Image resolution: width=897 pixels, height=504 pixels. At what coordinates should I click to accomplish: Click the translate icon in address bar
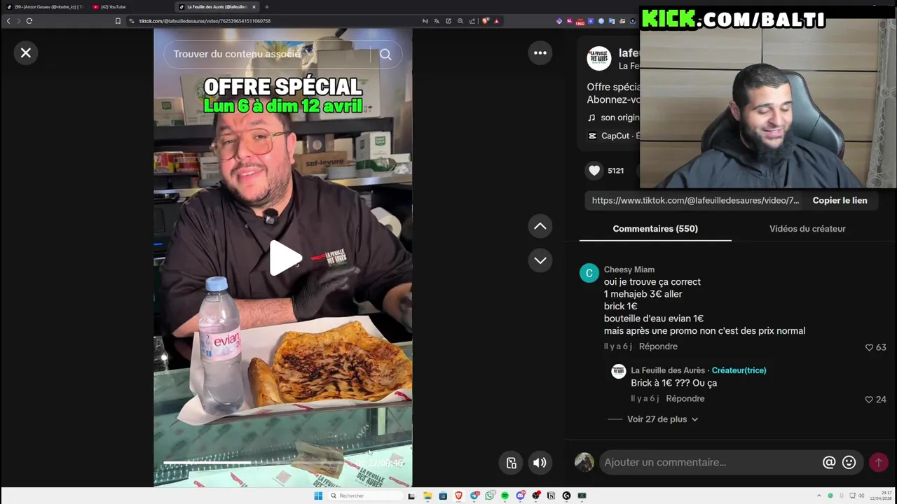tap(437, 21)
